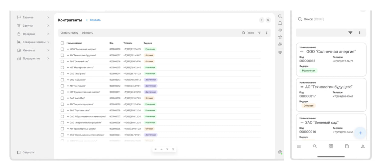The height and width of the screenshot is (161, 387).
Task: Expand the Предприятие section chevron
Action: (48, 58)
